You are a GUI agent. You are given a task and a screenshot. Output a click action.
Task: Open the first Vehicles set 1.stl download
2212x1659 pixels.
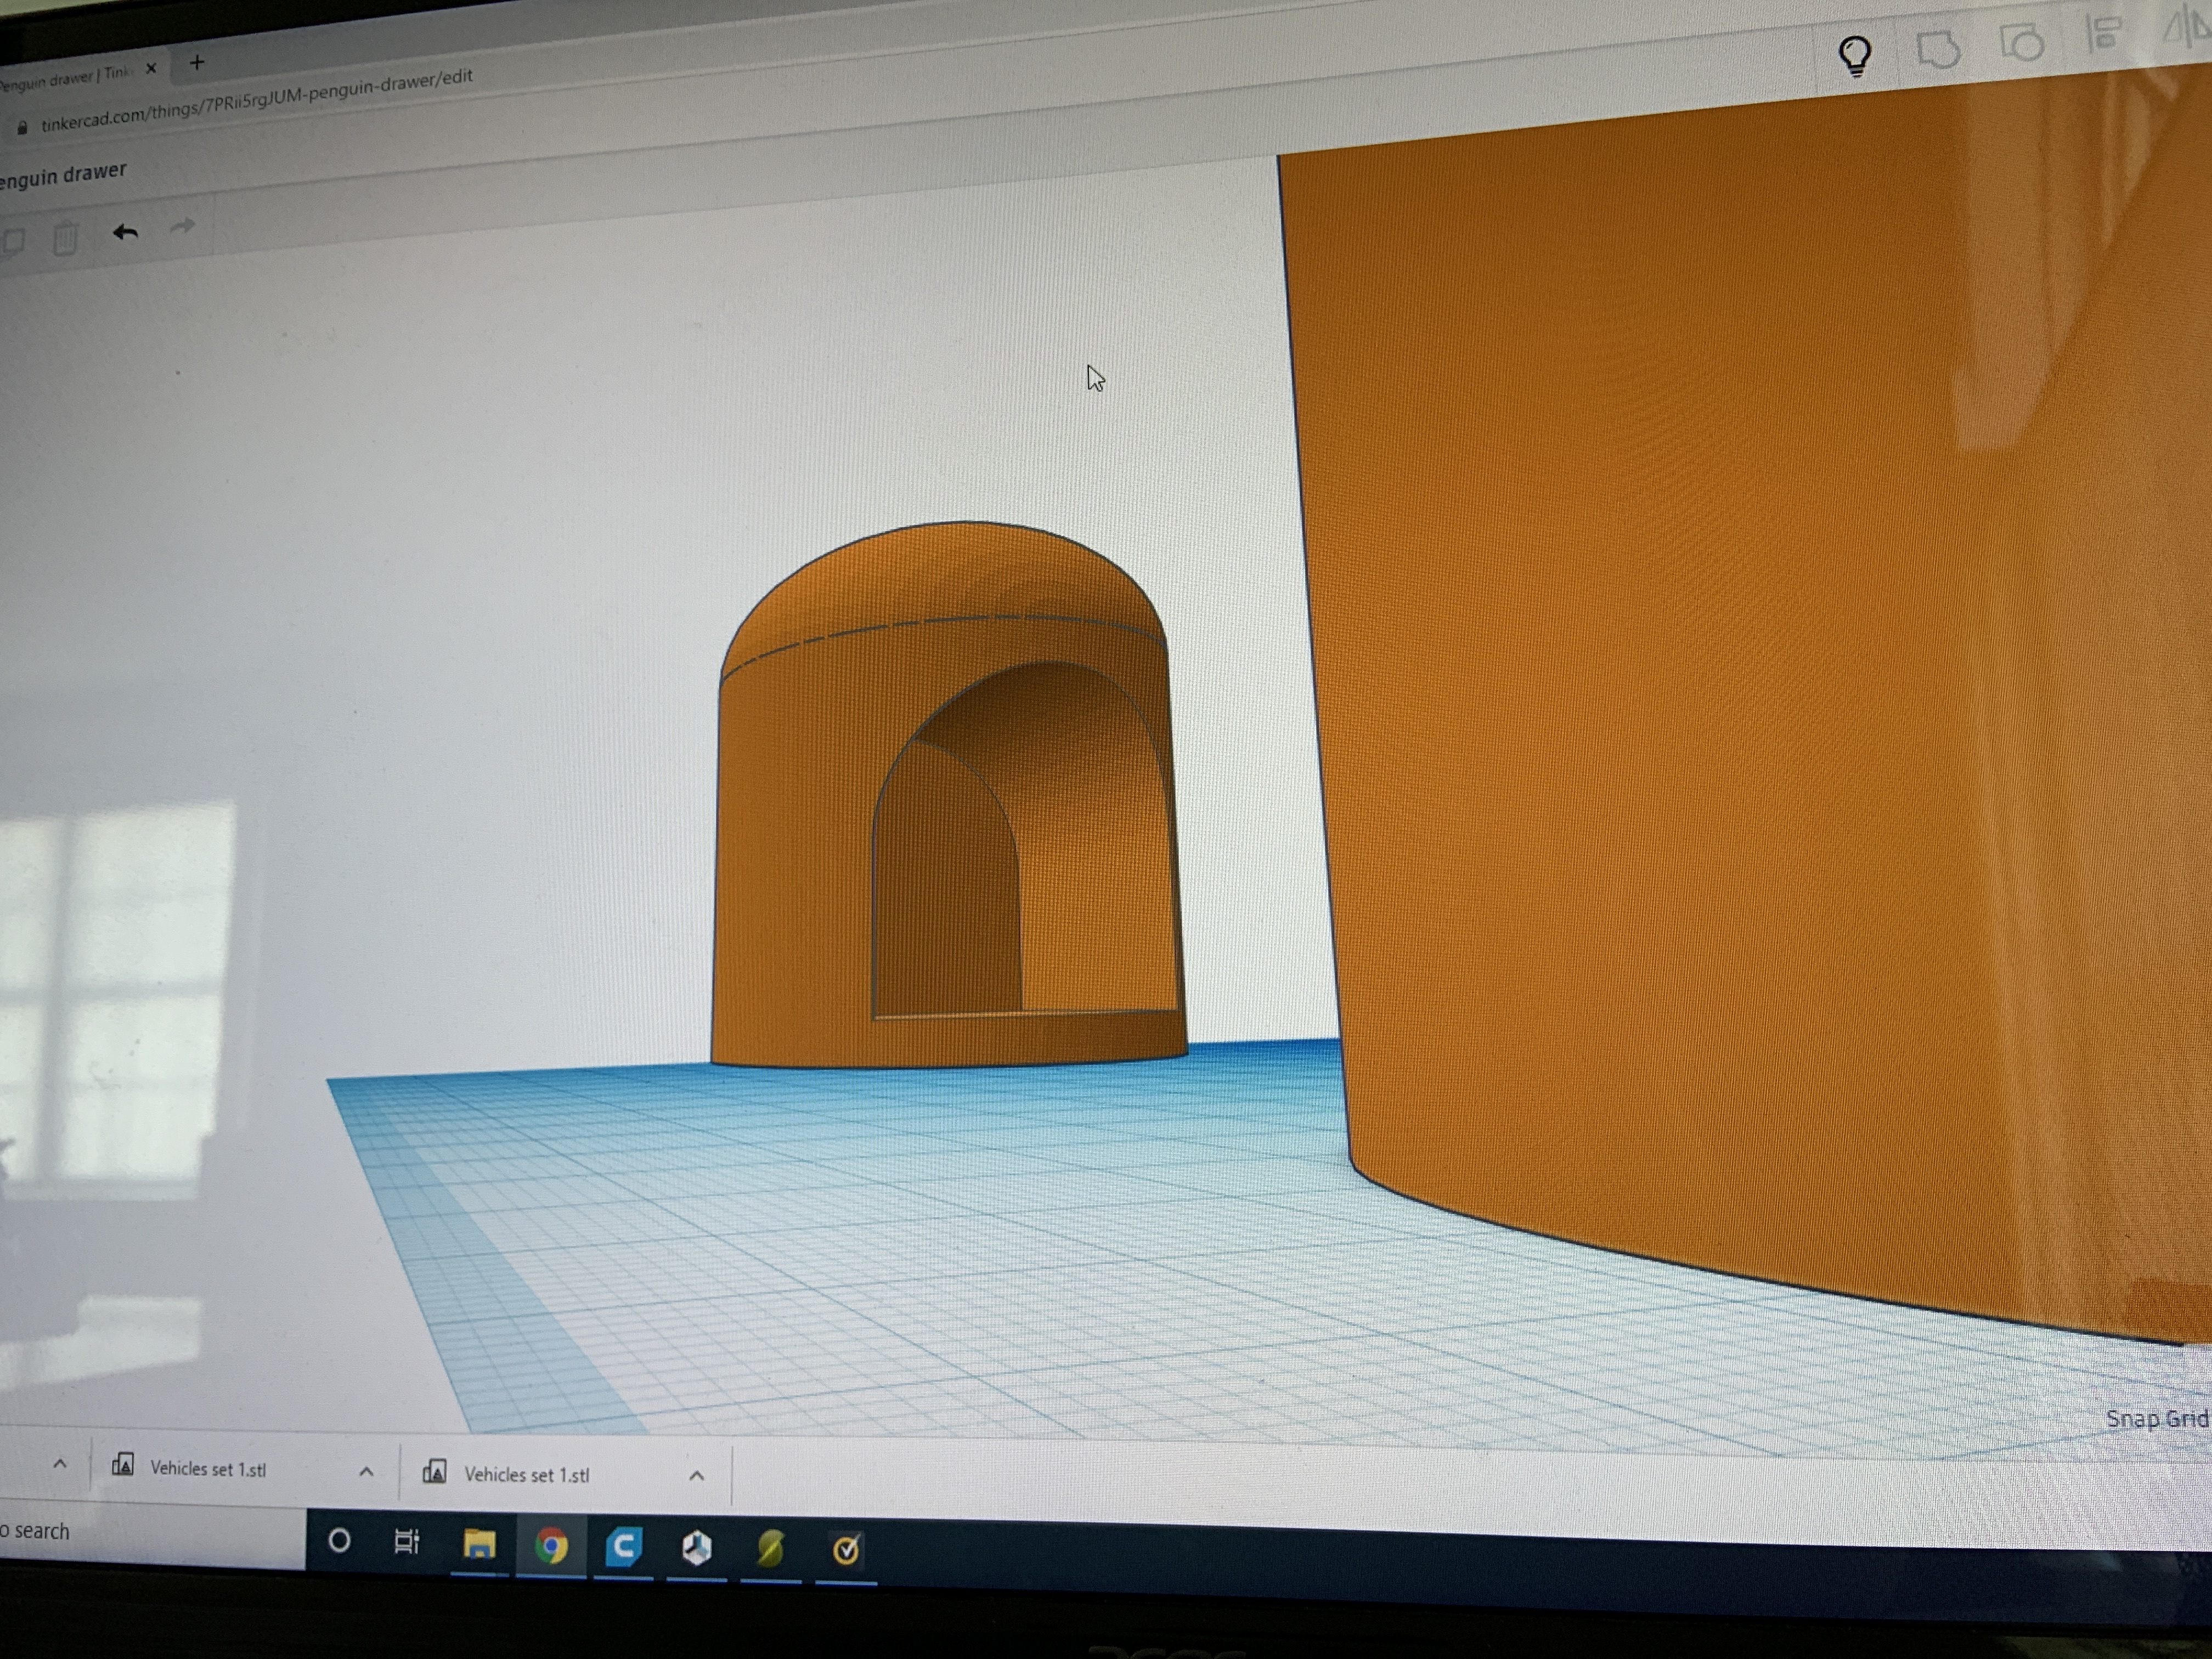[208, 1469]
